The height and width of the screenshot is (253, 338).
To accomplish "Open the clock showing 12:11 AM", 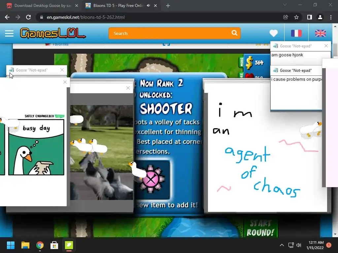I will 315,245.
